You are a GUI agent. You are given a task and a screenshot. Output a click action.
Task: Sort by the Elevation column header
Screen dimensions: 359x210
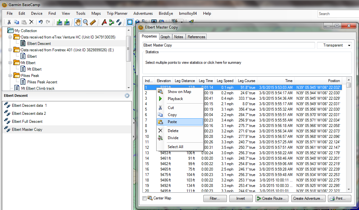pos(164,81)
